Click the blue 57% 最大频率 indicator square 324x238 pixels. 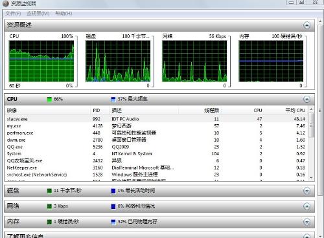pyautogui.click(x=113, y=100)
